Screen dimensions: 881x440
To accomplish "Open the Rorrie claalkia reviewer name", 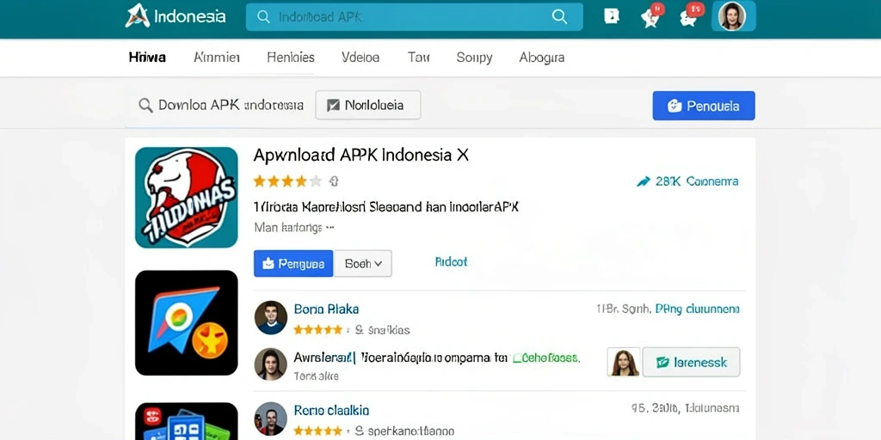I will pyautogui.click(x=331, y=411).
